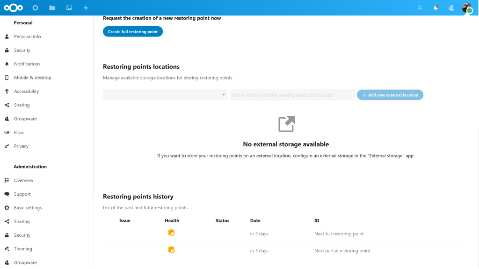
Task: Open the Photos app icon
Action: point(69,8)
